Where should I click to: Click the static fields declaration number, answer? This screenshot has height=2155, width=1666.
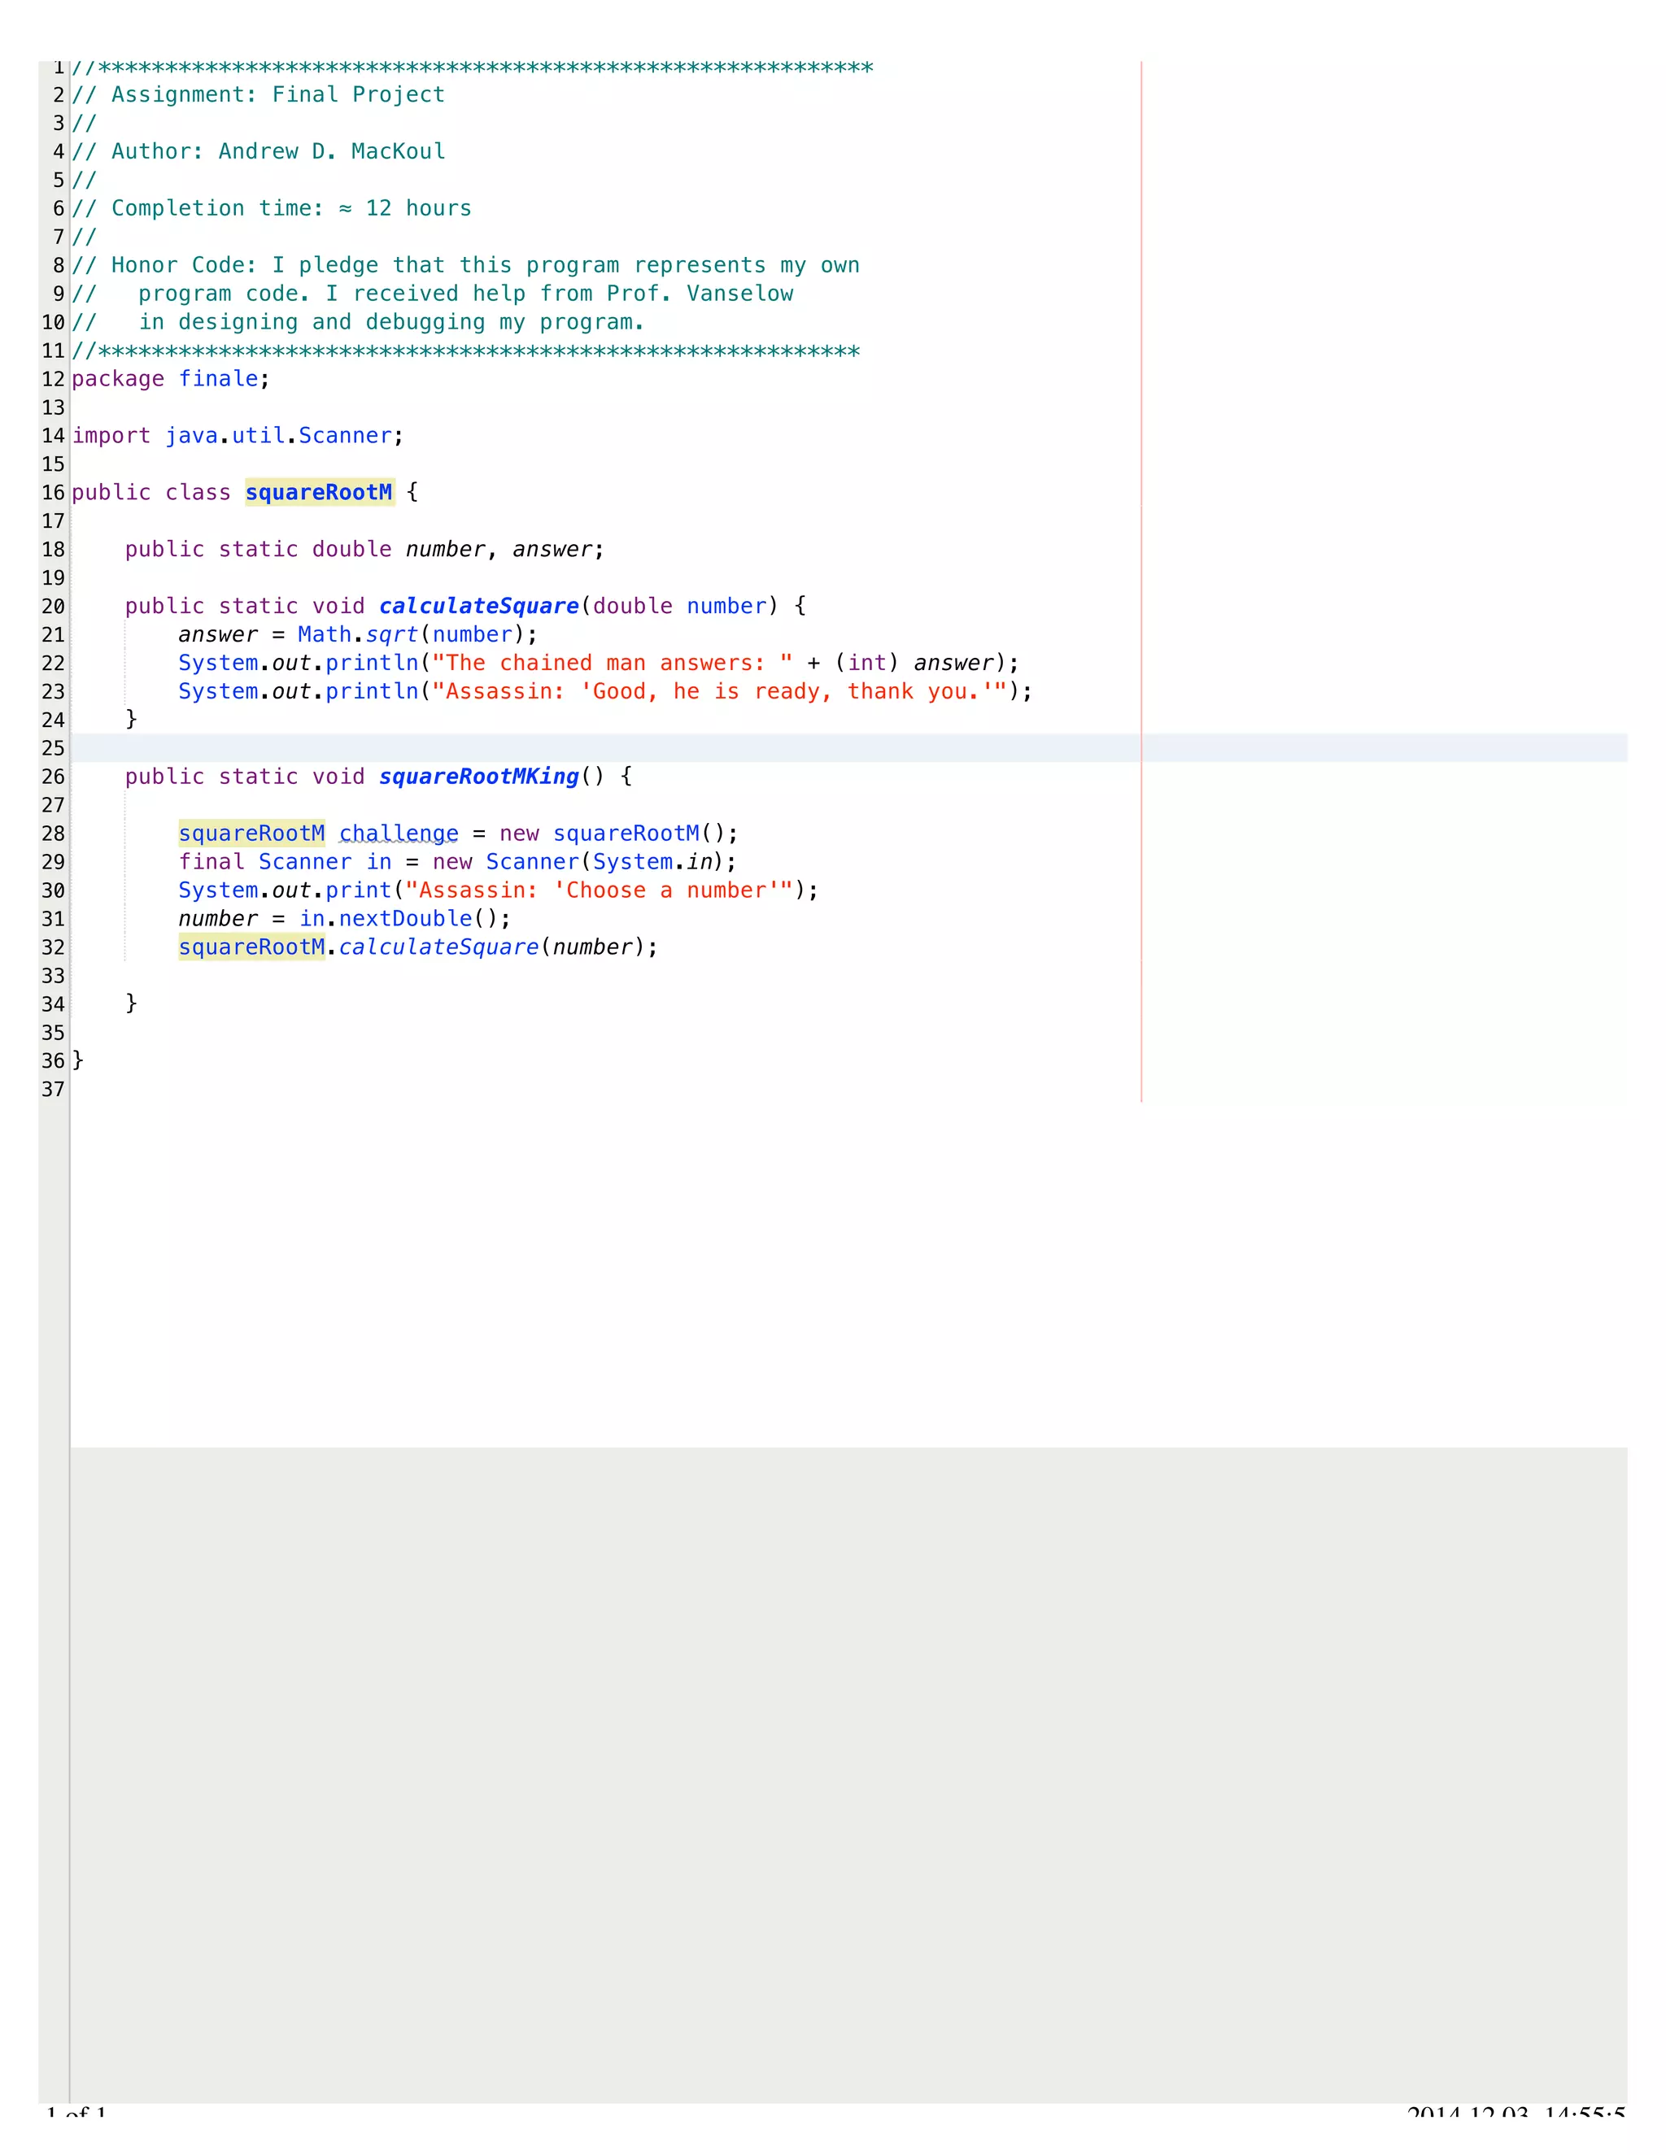(364, 550)
